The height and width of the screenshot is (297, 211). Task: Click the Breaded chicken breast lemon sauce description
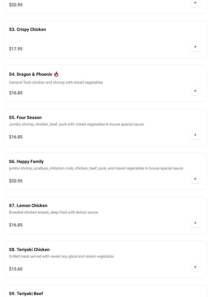tap(54, 212)
